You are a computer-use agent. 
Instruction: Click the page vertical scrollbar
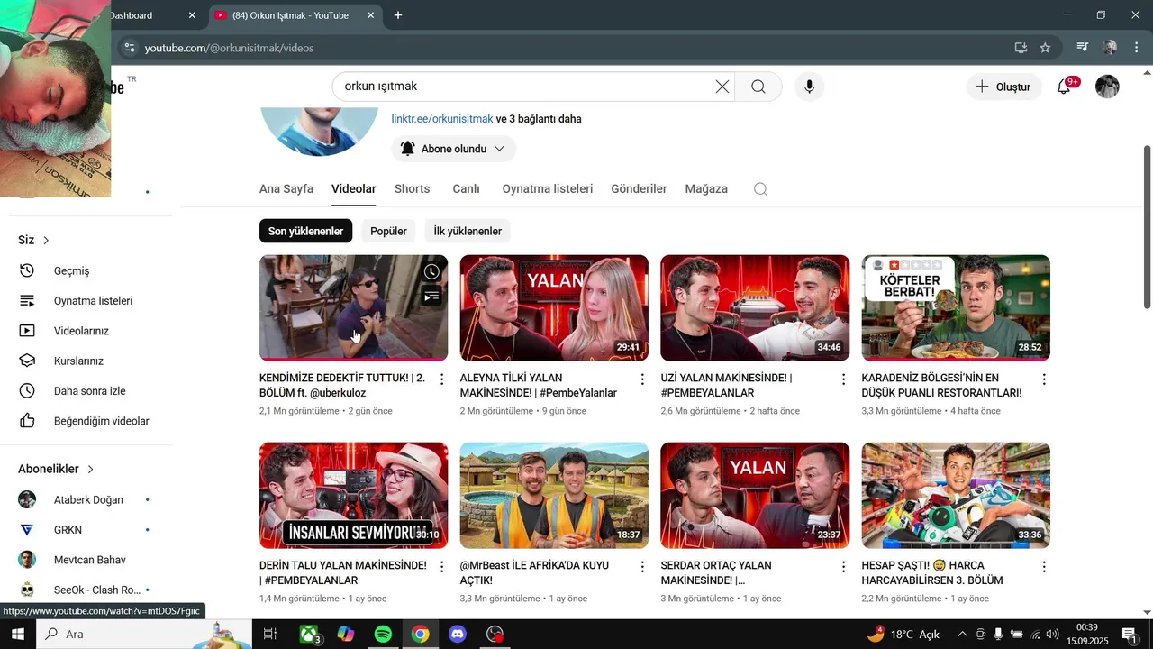coord(1147,225)
